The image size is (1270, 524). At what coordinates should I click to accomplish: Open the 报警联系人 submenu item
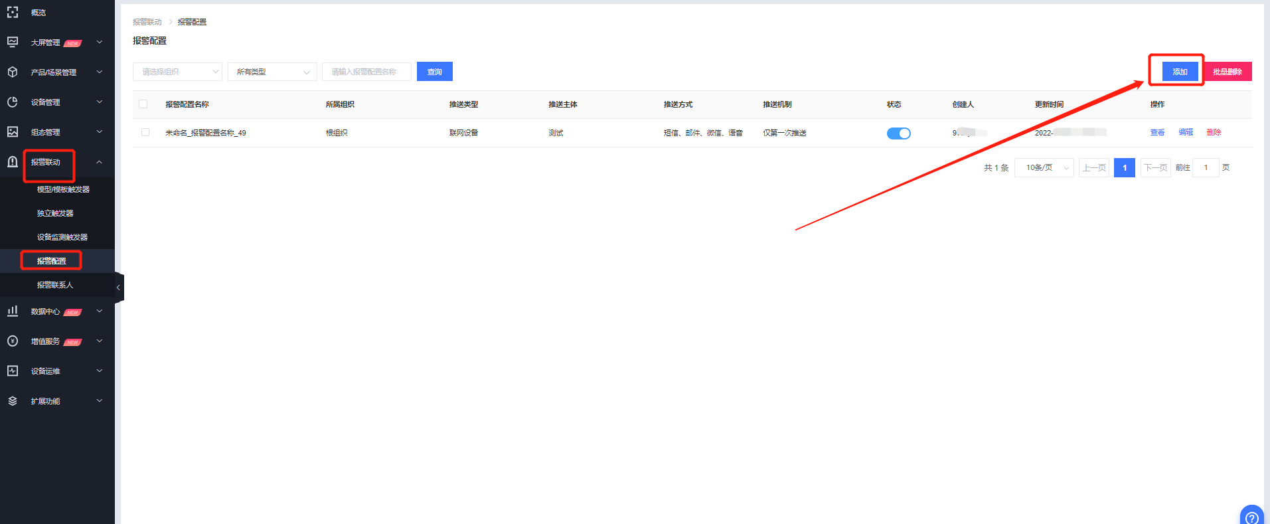(x=55, y=285)
